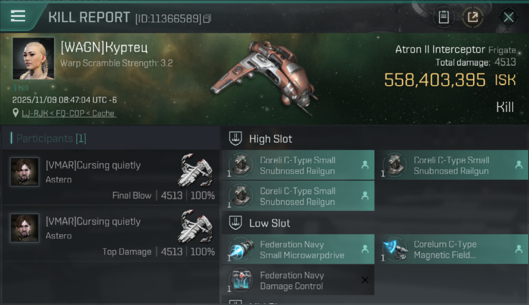Click the clipboard report icon

444,17
